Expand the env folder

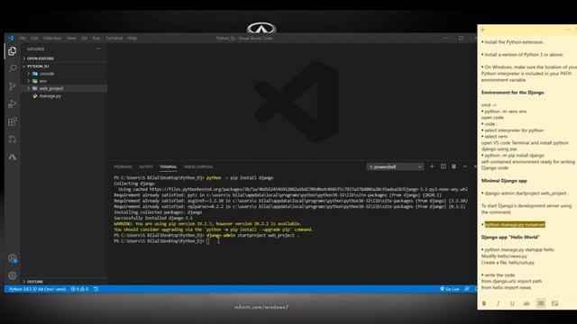point(41,81)
